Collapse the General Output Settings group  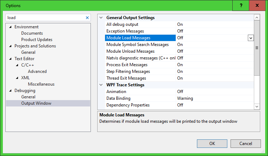pyautogui.click(x=101, y=18)
